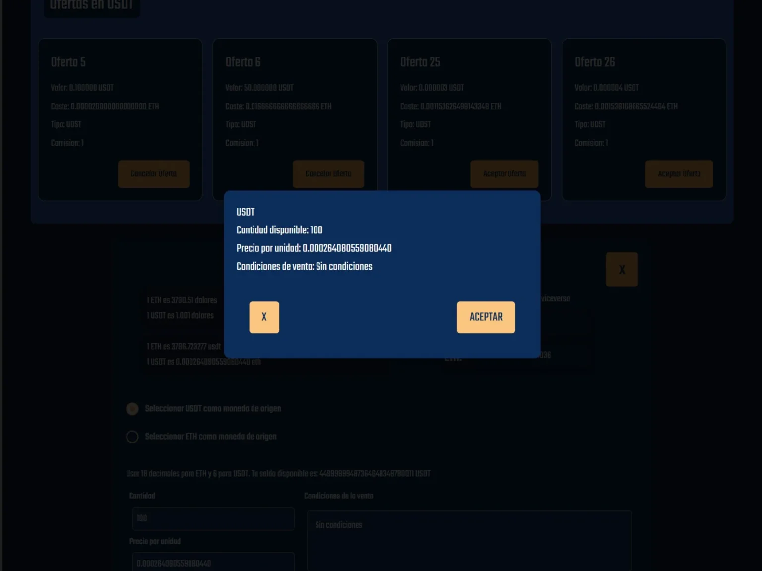Close the USDT dialog with its X button
The height and width of the screenshot is (571, 762).
click(x=264, y=317)
